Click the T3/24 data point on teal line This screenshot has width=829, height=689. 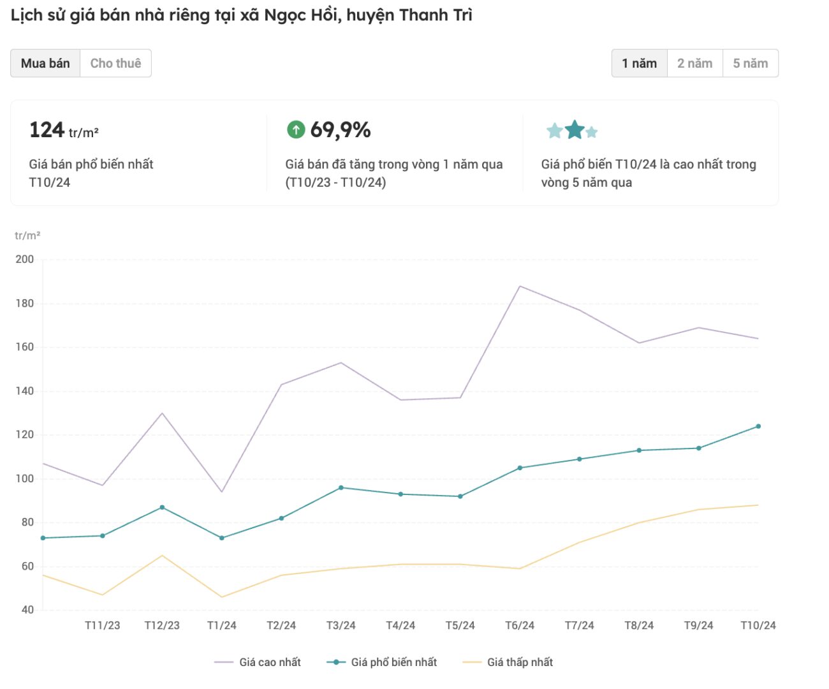(x=341, y=487)
